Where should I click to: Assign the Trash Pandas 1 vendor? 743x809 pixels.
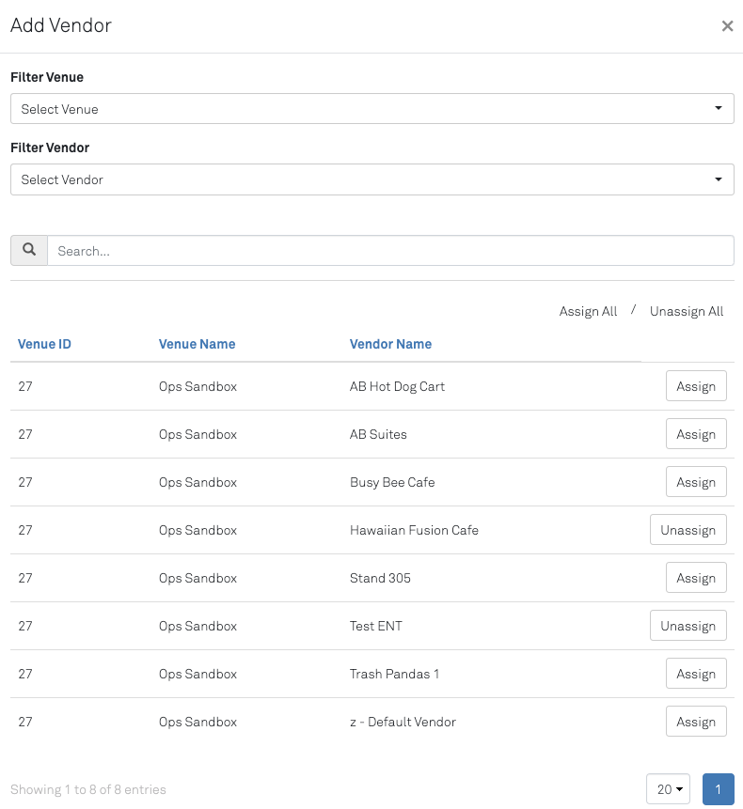coord(696,674)
